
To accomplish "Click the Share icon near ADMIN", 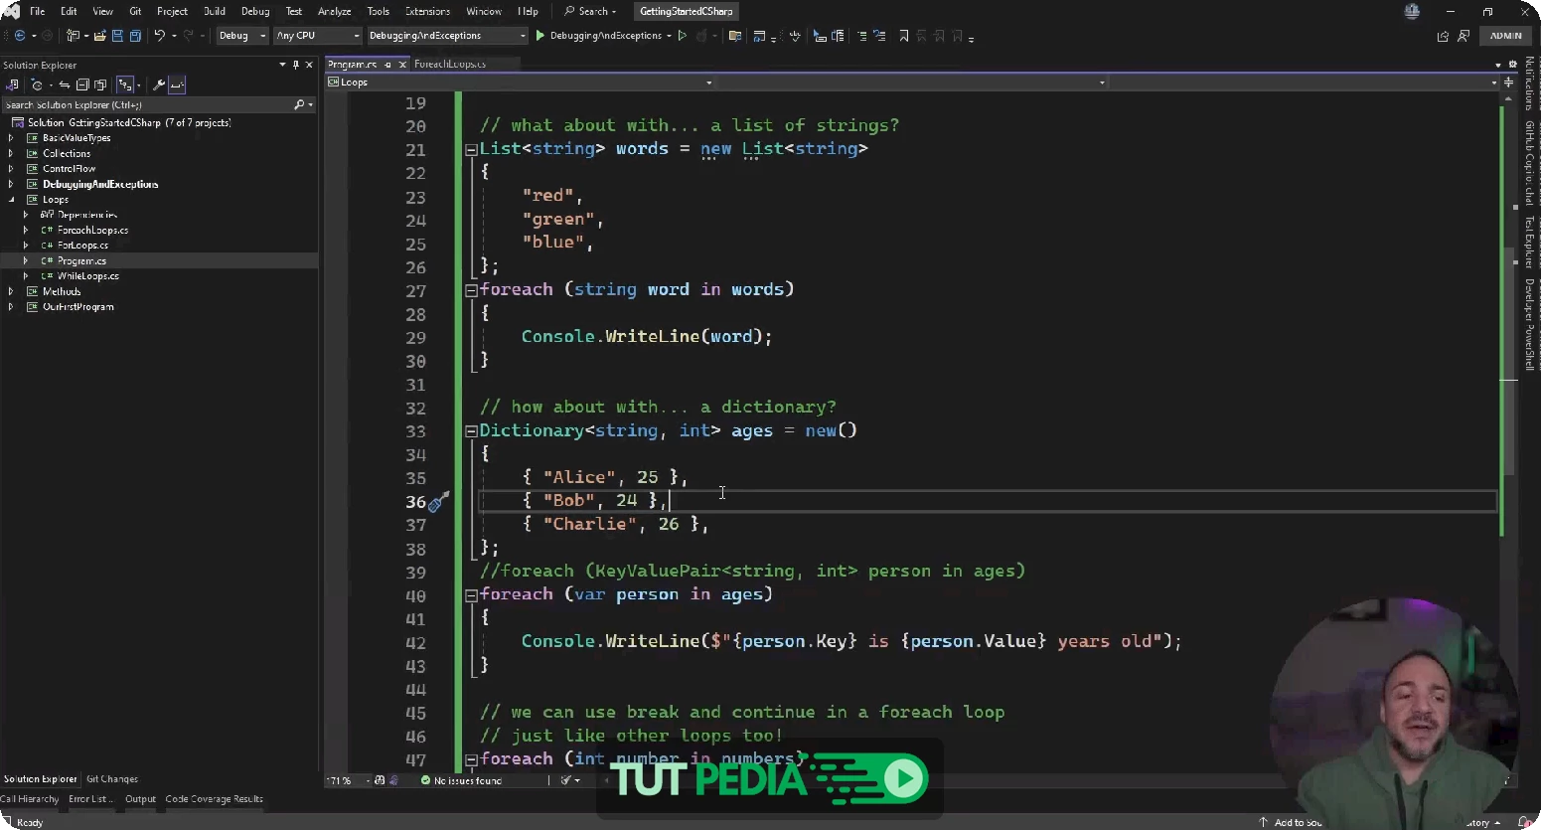I will [1443, 36].
